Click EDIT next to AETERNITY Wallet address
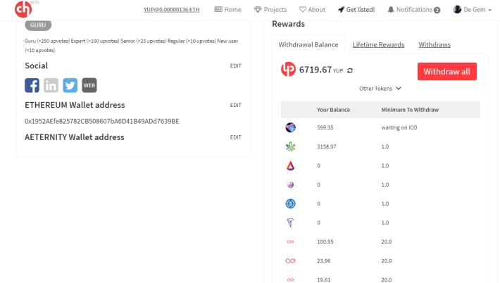This screenshot has height=283, width=500. click(x=236, y=137)
